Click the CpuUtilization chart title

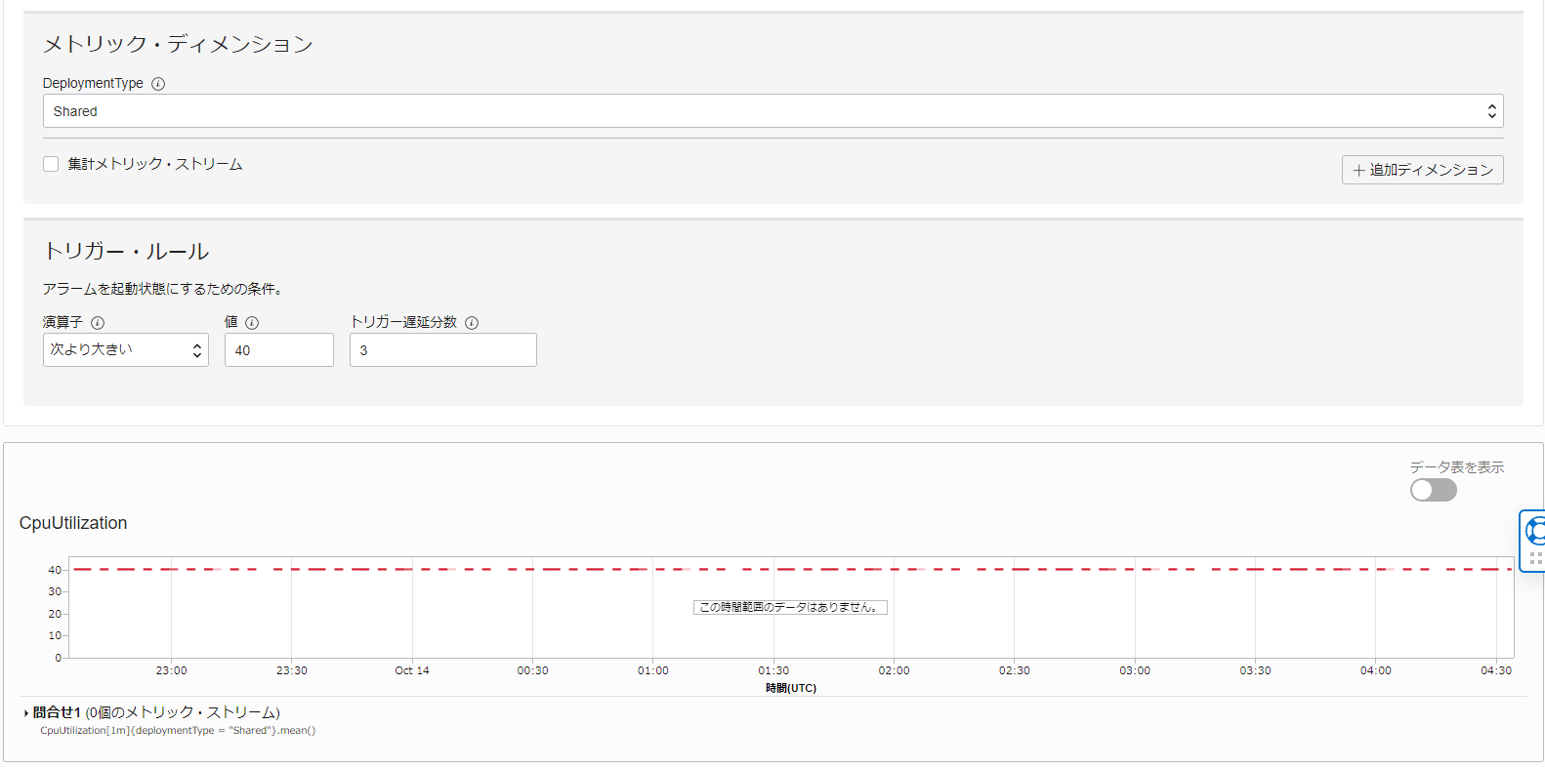(x=73, y=523)
